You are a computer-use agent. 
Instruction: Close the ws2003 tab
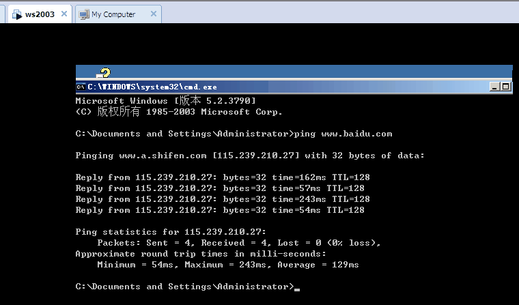click(64, 14)
